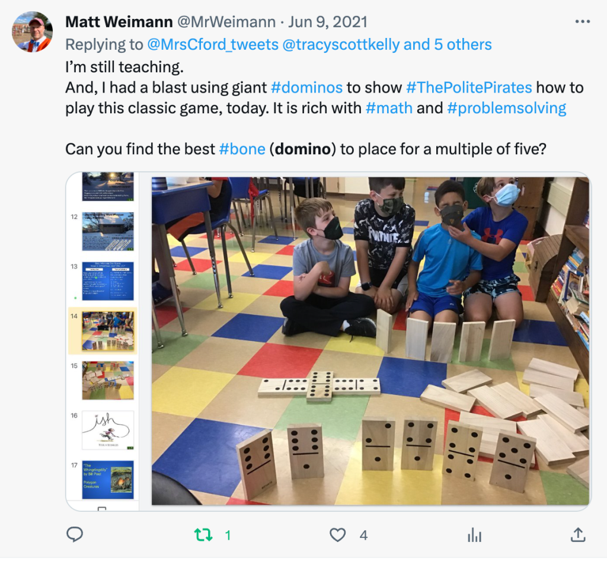Click Matt Weimann's profile avatar

coord(33,32)
